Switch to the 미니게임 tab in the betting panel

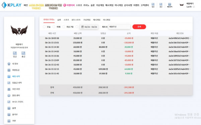coord(107,20)
